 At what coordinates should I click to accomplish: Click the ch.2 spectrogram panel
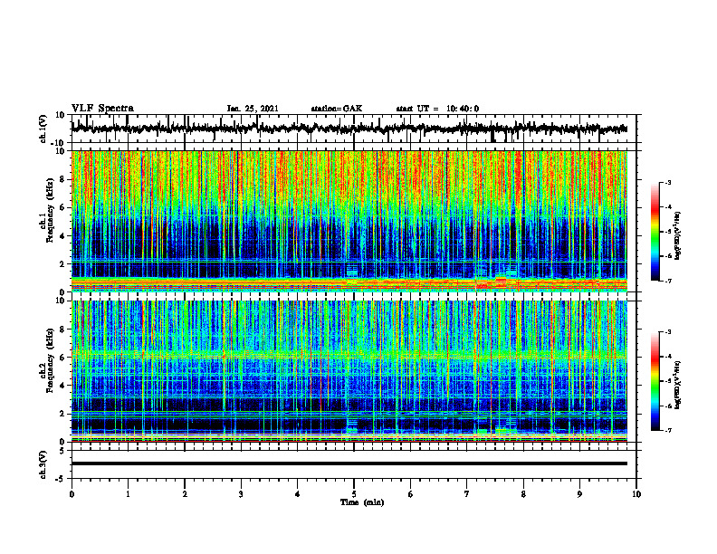(x=349, y=371)
